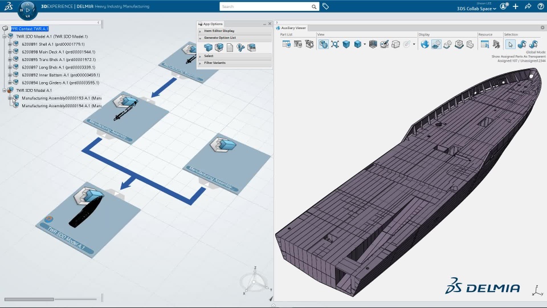Click the box on platform Display icon
This screenshot has width=547, height=308.
point(459,44)
